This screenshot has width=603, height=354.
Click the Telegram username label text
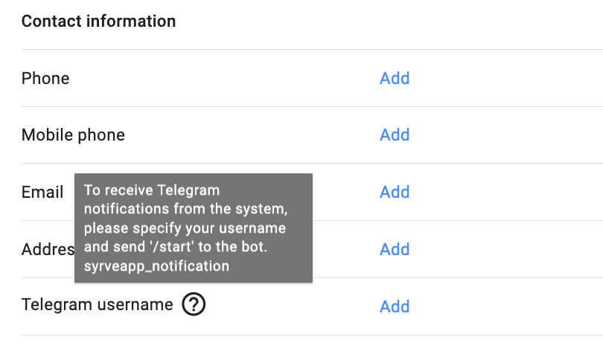(x=97, y=304)
